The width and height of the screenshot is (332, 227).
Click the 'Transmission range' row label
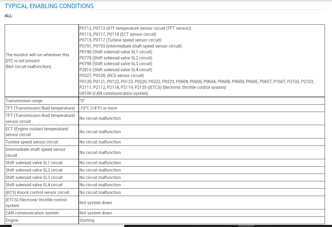[x=24, y=101]
